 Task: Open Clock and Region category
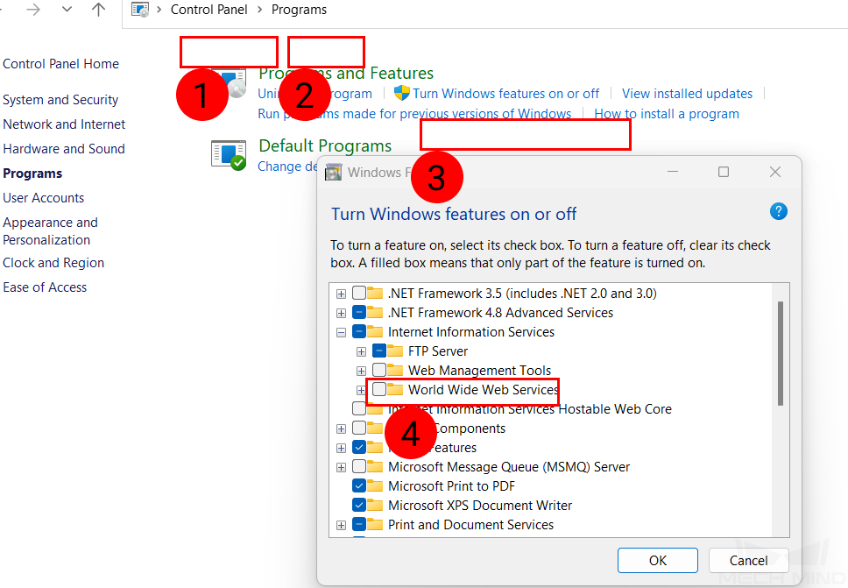coord(53,263)
